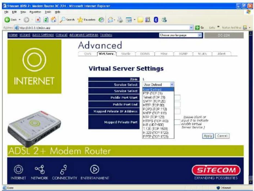Follow the Home navigation link
This screenshot has width=254, height=191.
13,35
